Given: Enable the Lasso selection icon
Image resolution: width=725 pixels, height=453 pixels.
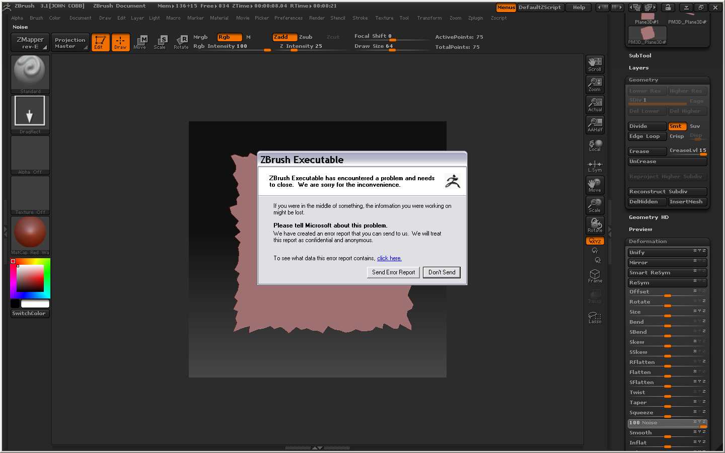Looking at the screenshot, I should [x=595, y=317].
